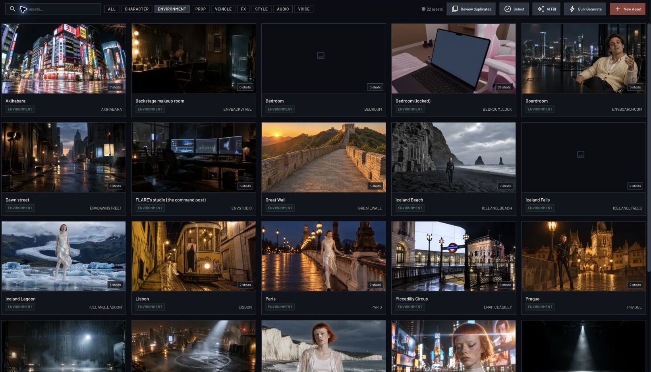Click the plus icon on New Asset
The height and width of the screenshot is (372, 651).
[x=618, y=9]
